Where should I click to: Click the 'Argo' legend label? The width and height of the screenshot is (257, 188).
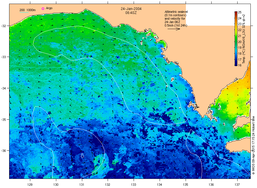tap(49, 8)
